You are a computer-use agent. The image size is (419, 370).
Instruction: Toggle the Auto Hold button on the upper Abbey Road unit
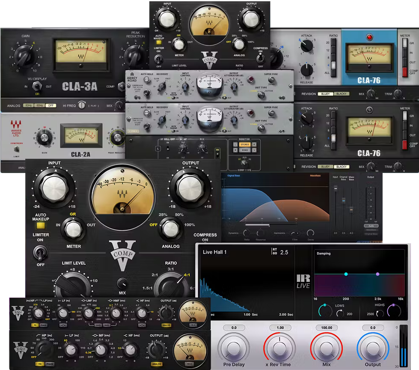click(146, 79)
